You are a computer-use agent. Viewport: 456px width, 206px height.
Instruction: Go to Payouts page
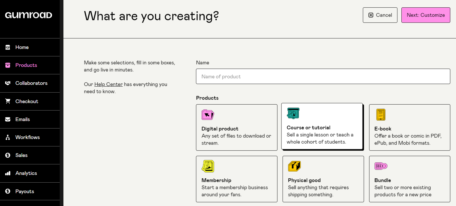tap(30, 191)
